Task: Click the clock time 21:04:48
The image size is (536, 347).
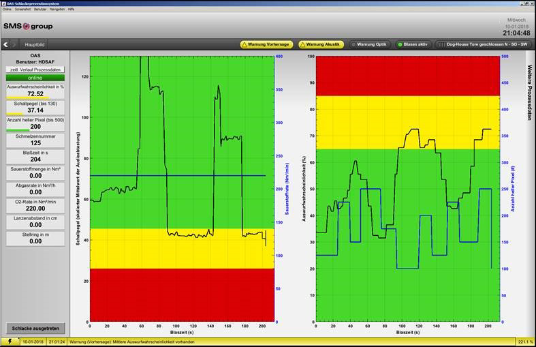Action: point(516,33)
